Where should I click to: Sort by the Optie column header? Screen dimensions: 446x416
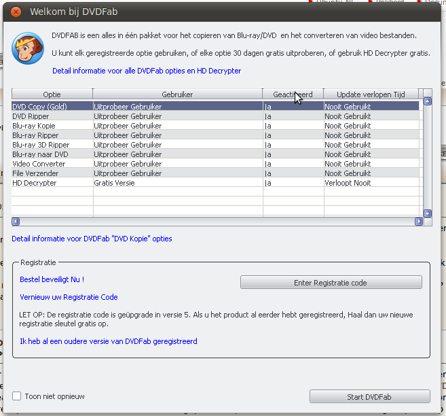point(52,94)
